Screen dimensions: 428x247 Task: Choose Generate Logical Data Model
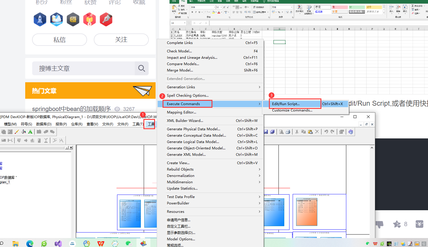click(x=193, y=142)
